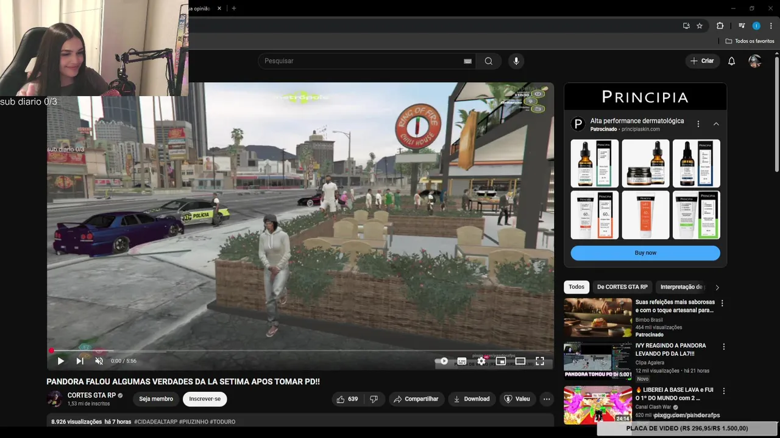Open options for the IVY REAGINDO video

pos(724,347)
